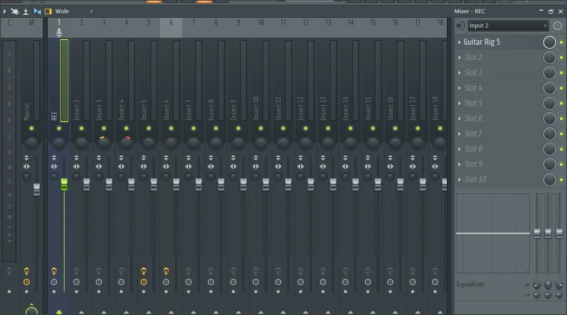Toggle the orange extra mixer properties icon
567x315 pixels.
pos(48,11)
